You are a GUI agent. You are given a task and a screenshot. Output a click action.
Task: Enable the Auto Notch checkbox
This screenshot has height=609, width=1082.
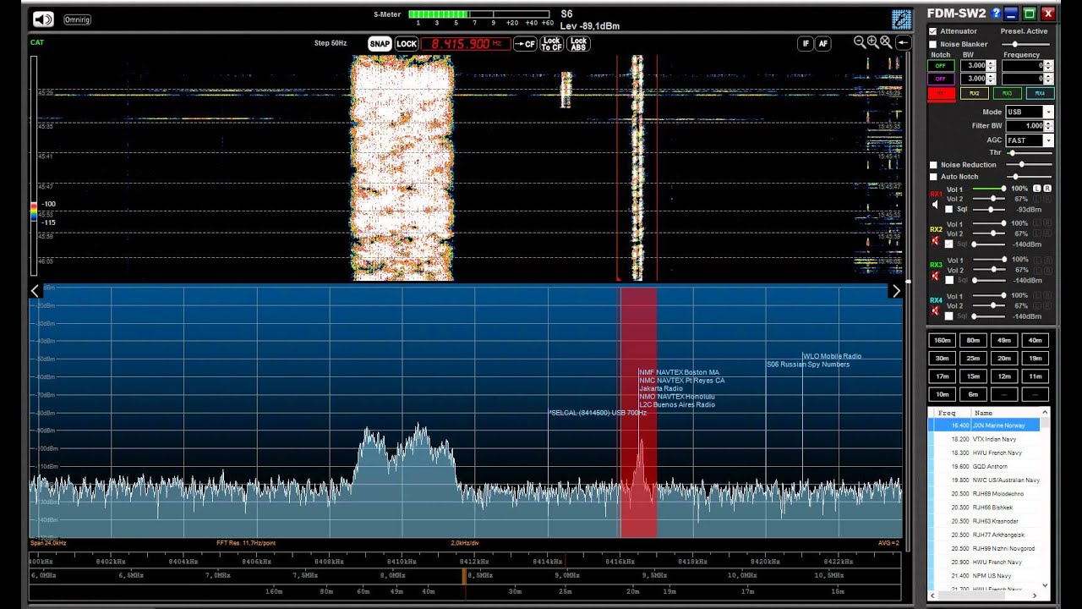click(x=933, y=177)
